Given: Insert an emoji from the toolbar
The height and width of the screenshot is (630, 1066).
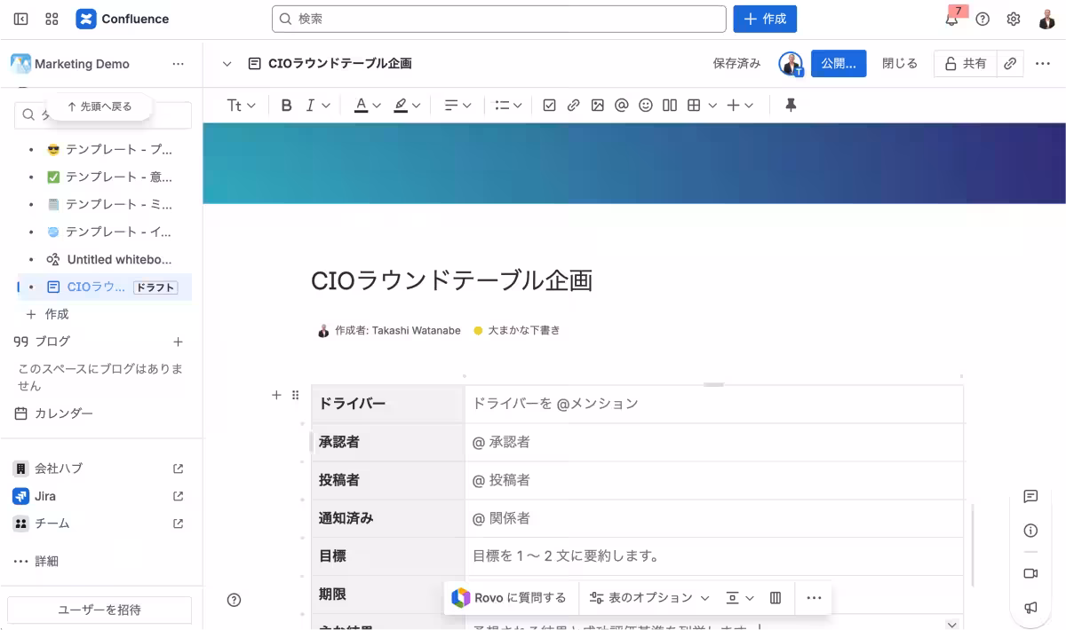Looking at the screenshot, I should 645,105.
